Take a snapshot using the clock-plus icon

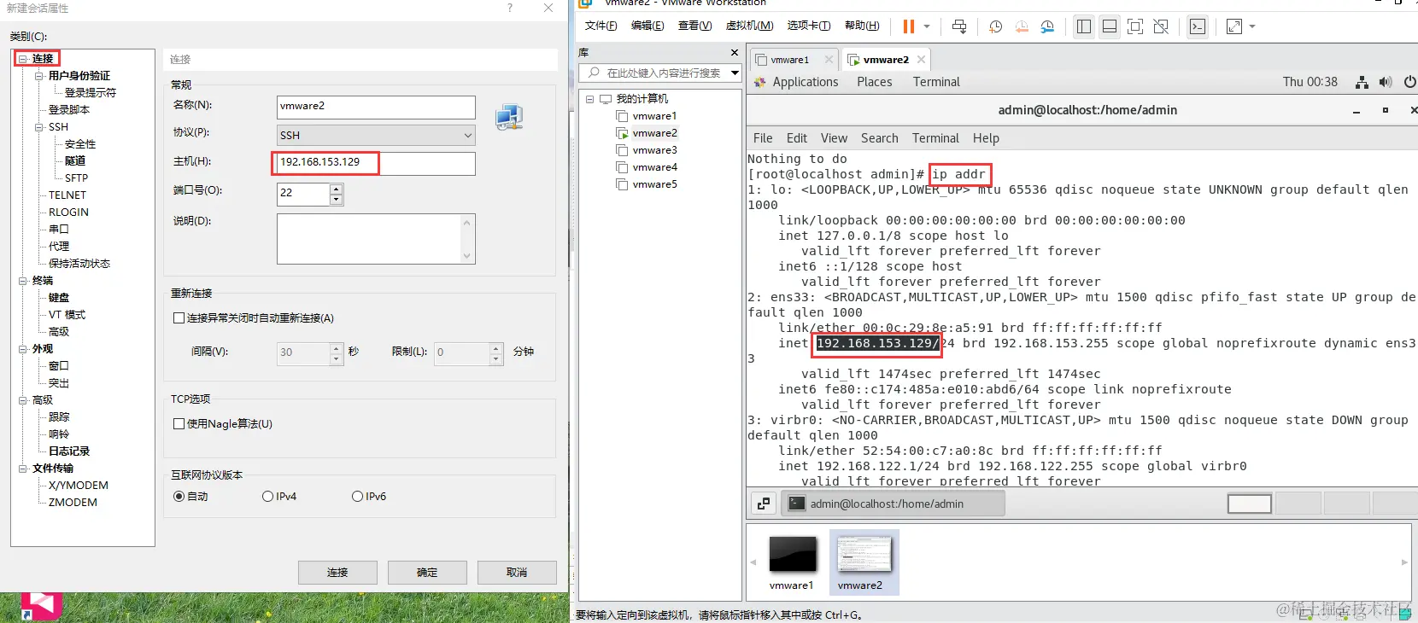click(x=995, y=26)
